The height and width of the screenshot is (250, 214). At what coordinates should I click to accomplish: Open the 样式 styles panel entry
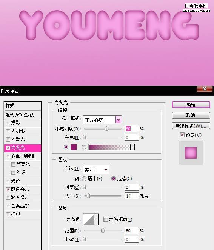tap(23, 105)
